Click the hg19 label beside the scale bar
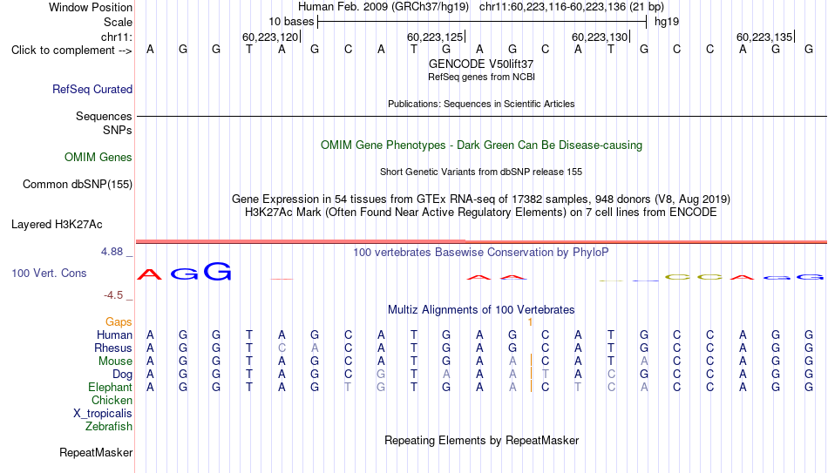Viewport: 828px width, 473px height. coord(667,22)
